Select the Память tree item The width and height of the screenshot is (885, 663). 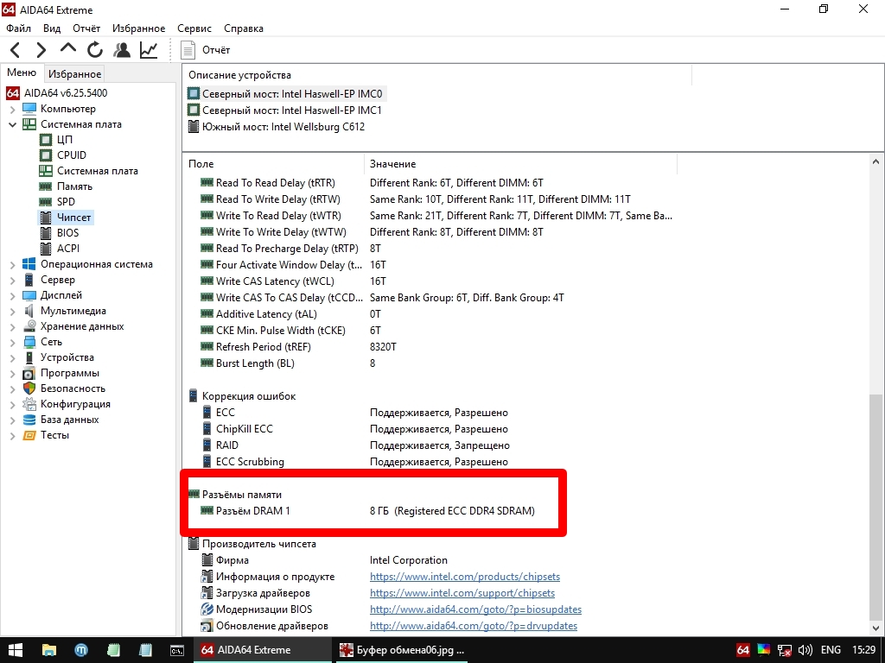coord(74,186)
